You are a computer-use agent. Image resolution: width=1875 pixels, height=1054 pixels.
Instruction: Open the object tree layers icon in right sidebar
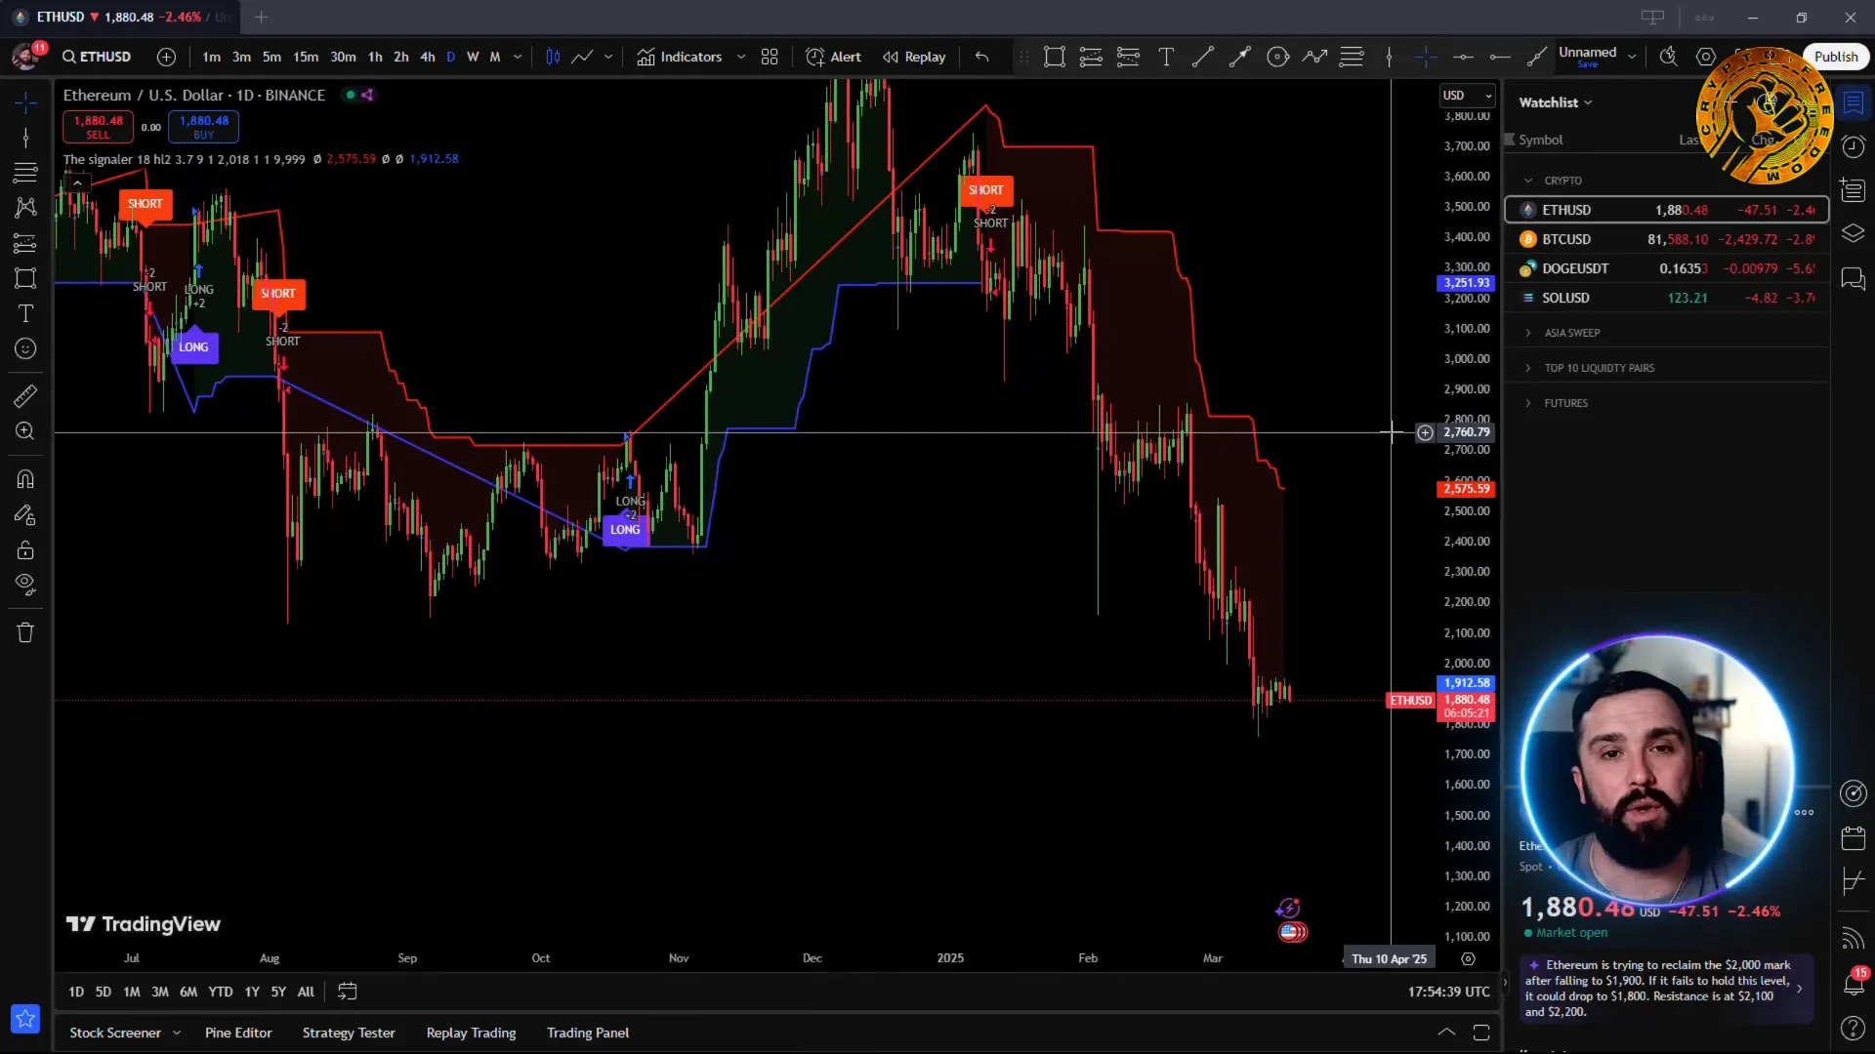point(1853,234)
